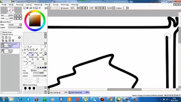Screen dimensions: 181x102
Task: Switch to first New Canvas.sai tab
Action: click(x=58, y=92)
